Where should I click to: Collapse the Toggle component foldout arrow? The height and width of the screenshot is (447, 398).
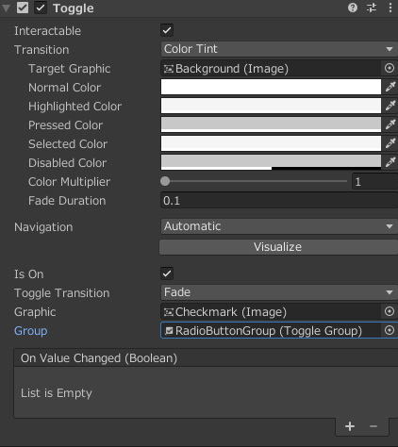6,8
